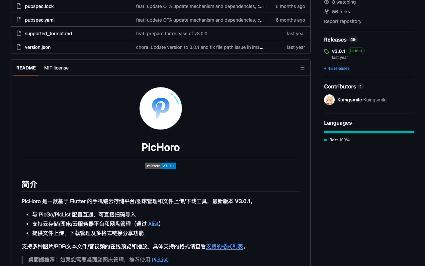Click the bullet '提供文件上传、下载管理及多格式链接分享功能'

click(x=88, y=233)
